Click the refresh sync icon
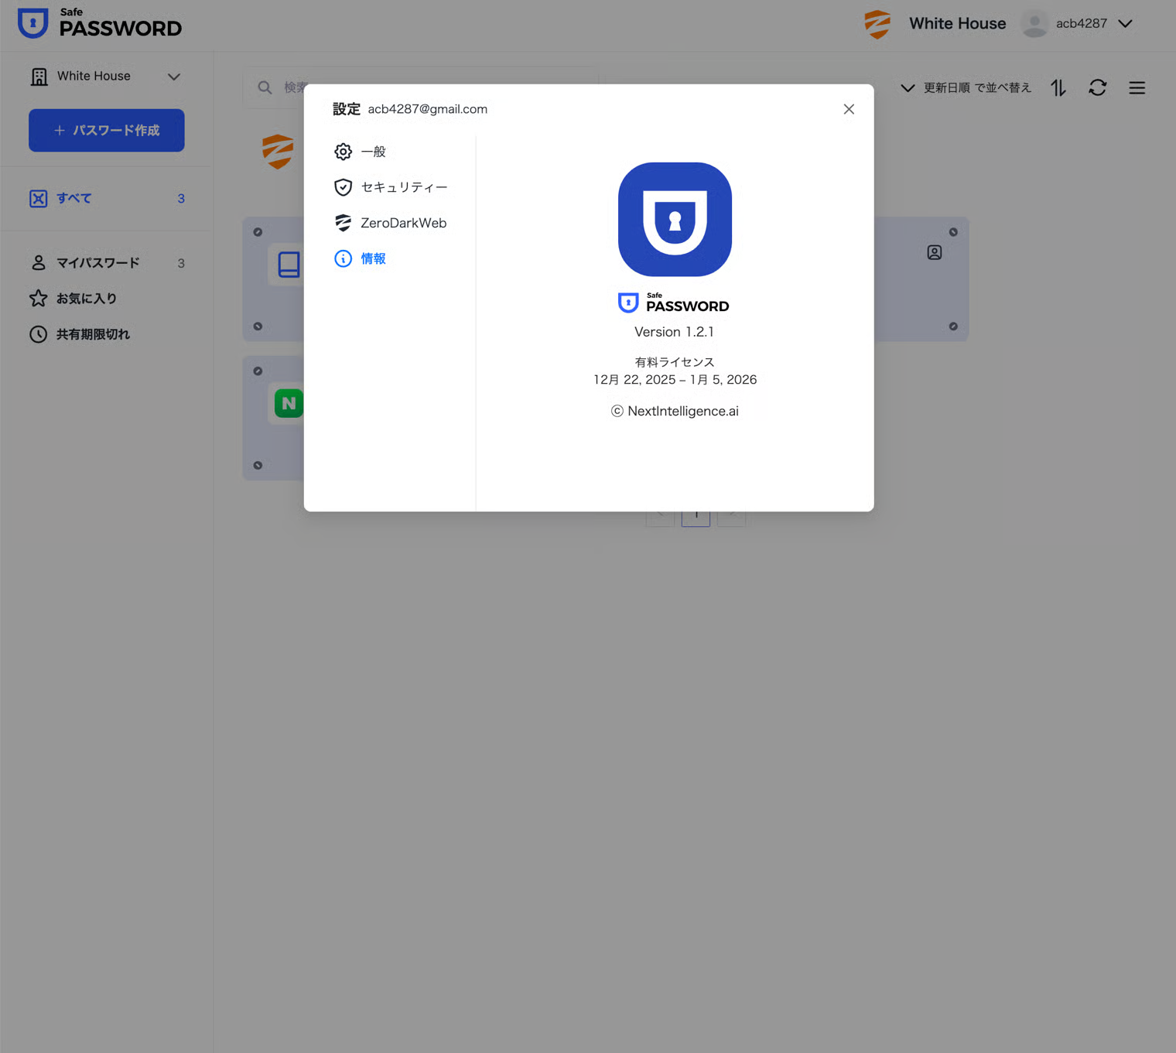This screenshot has height=1053, width=1176. coord(1097,88)
